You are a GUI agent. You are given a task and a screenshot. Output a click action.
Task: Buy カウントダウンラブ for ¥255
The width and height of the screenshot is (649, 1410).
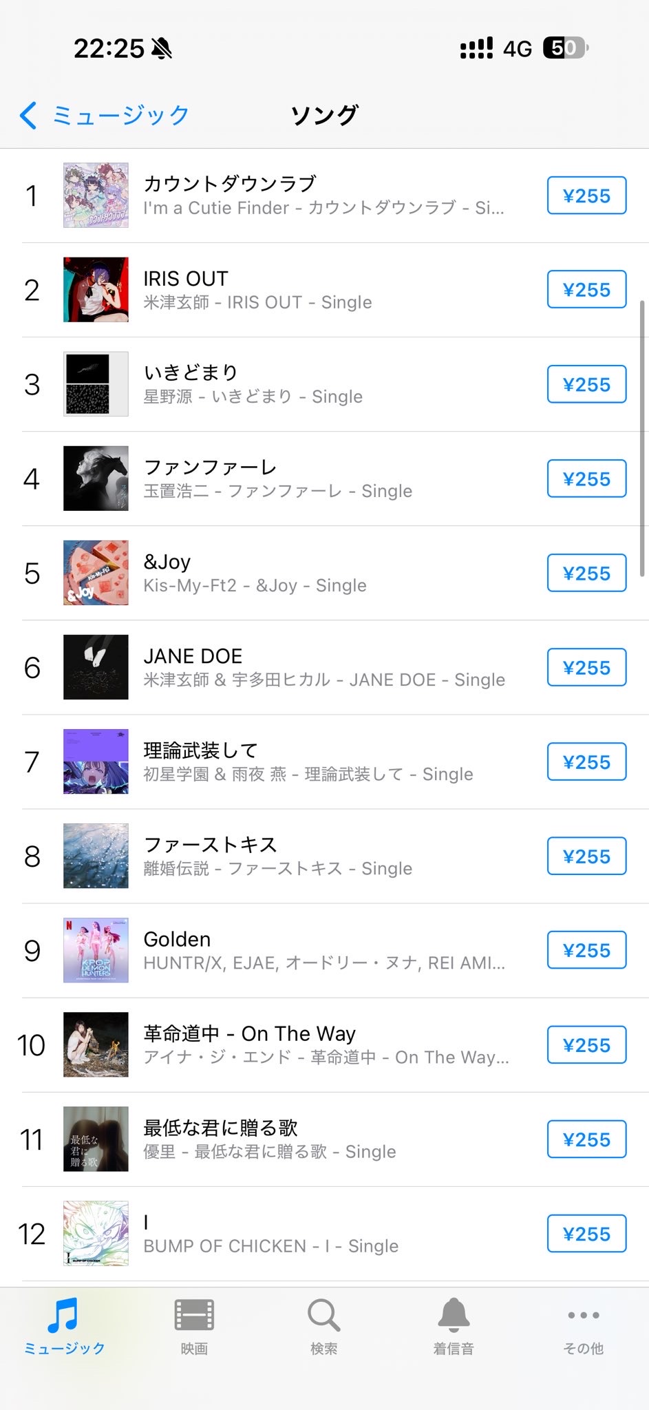pyautogui.click(x=586, y=196)
